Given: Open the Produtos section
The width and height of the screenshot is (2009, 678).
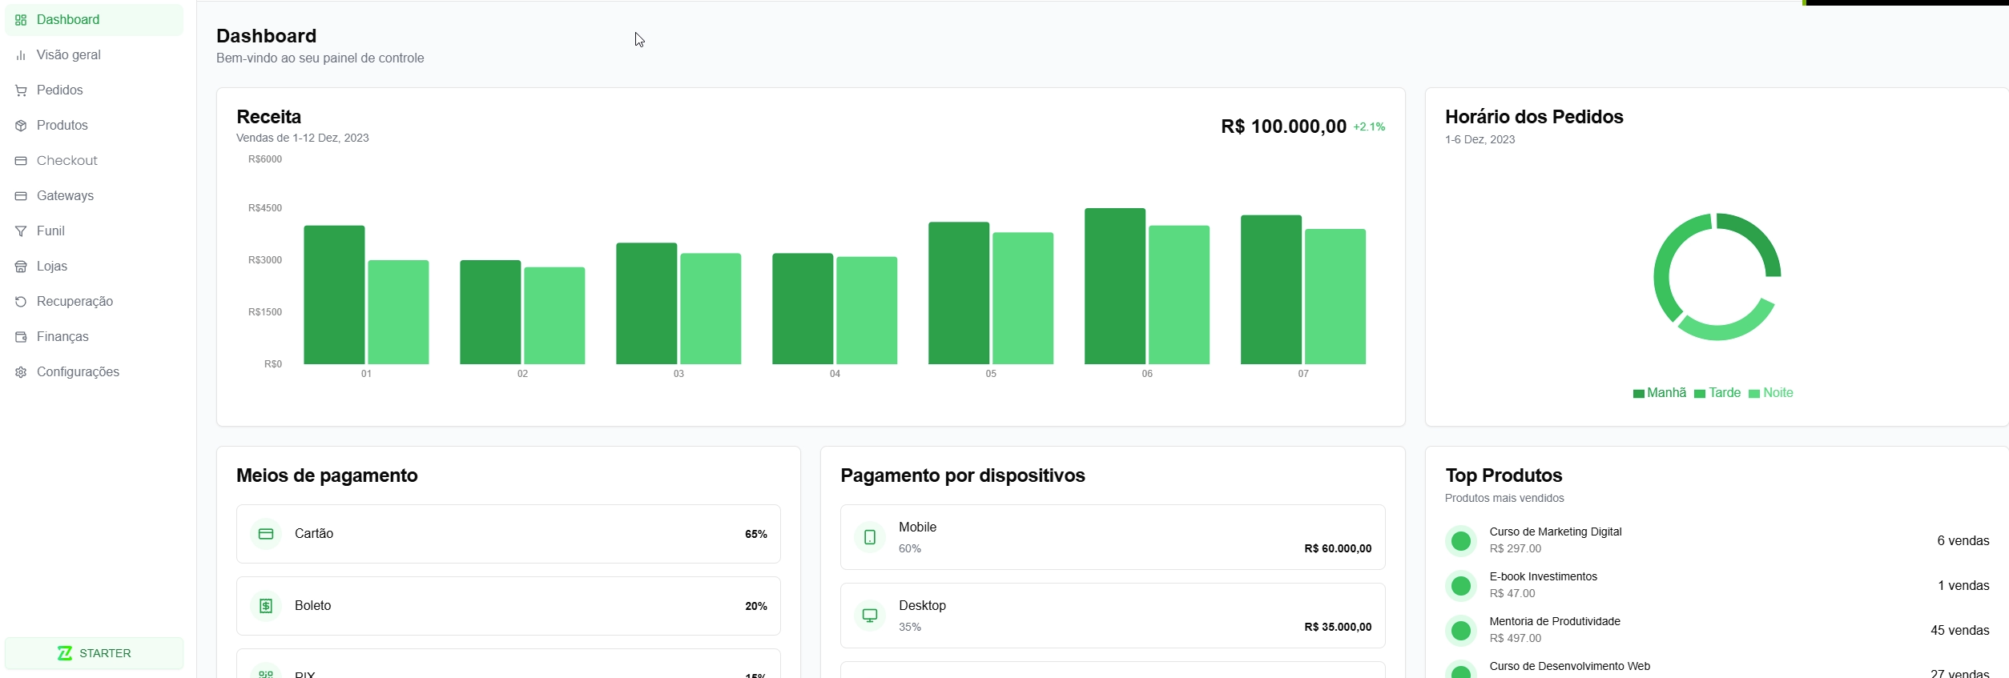Looking at the screenshot, I should 94,126.
